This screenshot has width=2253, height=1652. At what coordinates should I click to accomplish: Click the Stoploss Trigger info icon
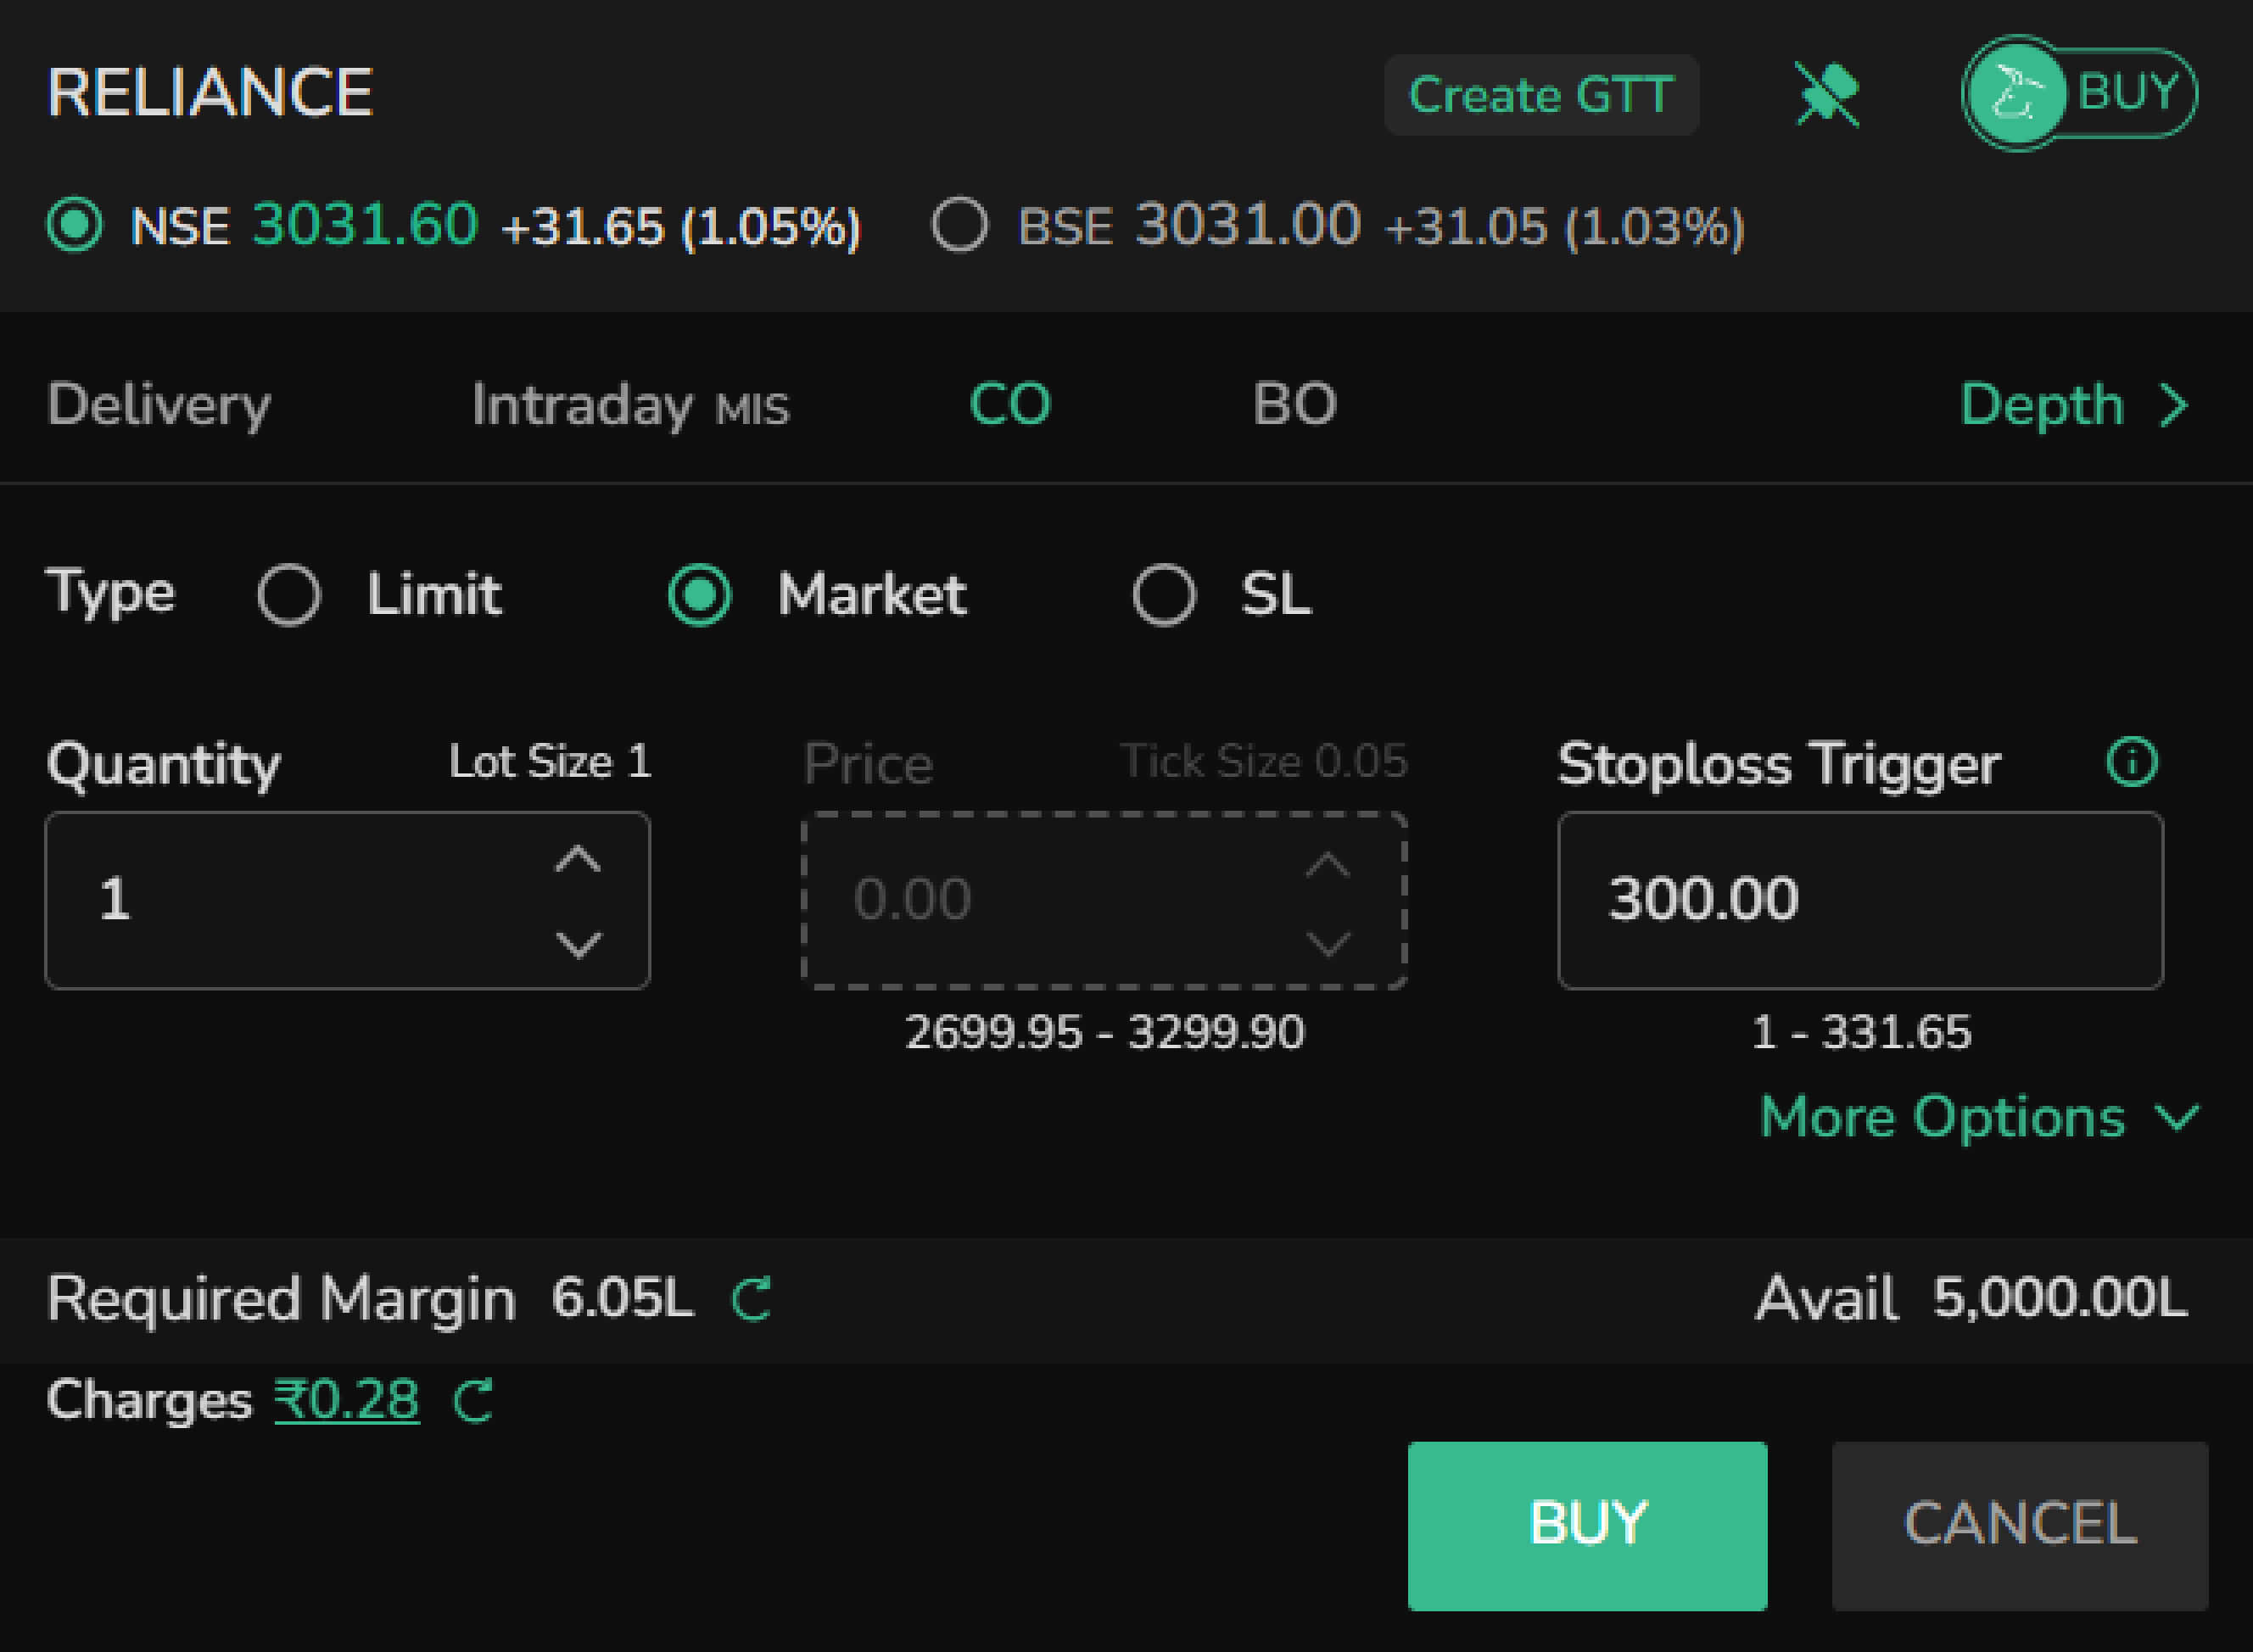pos(2132,763)
